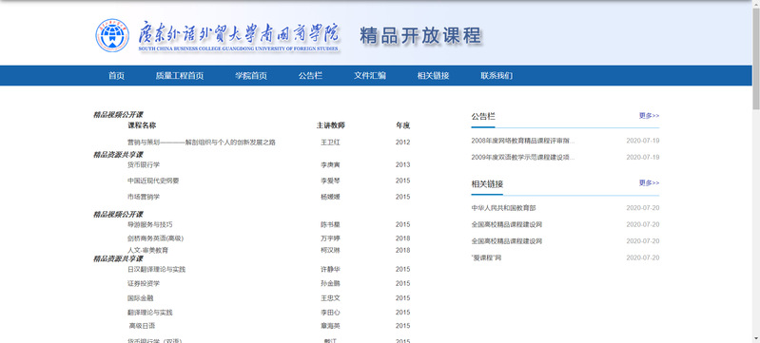The width and height of the screenshot is (760, 343).
Task: Go to 学院首页 menu item
Action: [251, 76]
